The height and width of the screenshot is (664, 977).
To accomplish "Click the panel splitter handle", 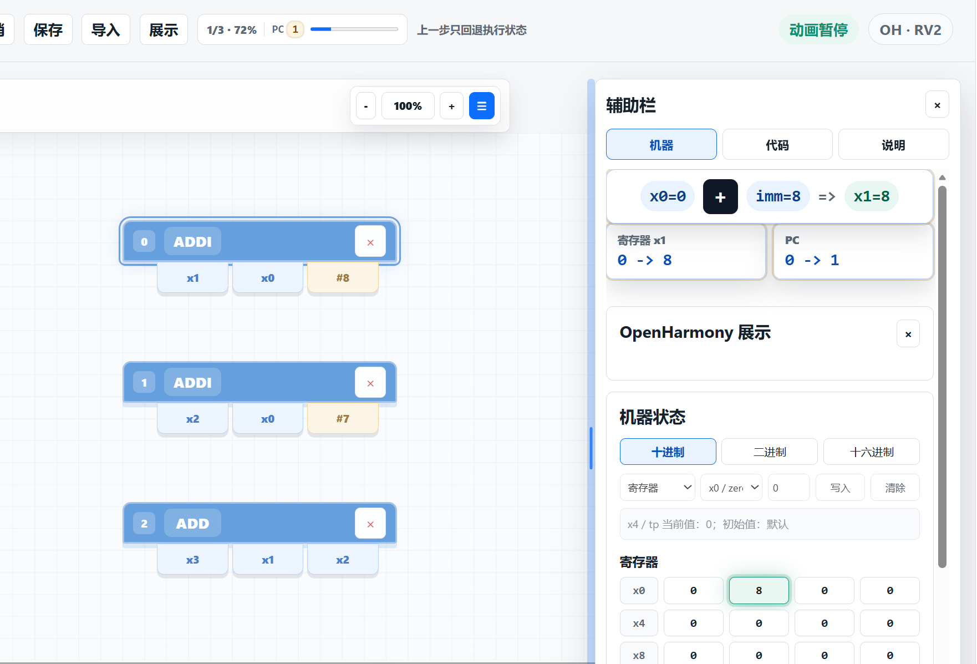I will pyautogui.click(x=591, y=448).
